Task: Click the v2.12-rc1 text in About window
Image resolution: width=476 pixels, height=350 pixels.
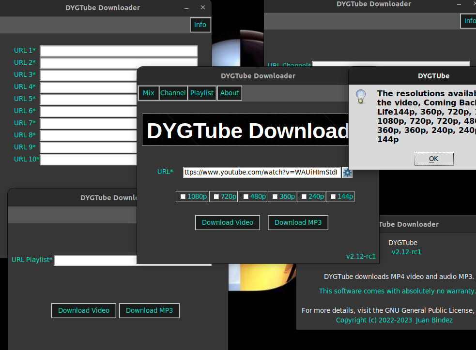Action: click(x=406, y=252)
